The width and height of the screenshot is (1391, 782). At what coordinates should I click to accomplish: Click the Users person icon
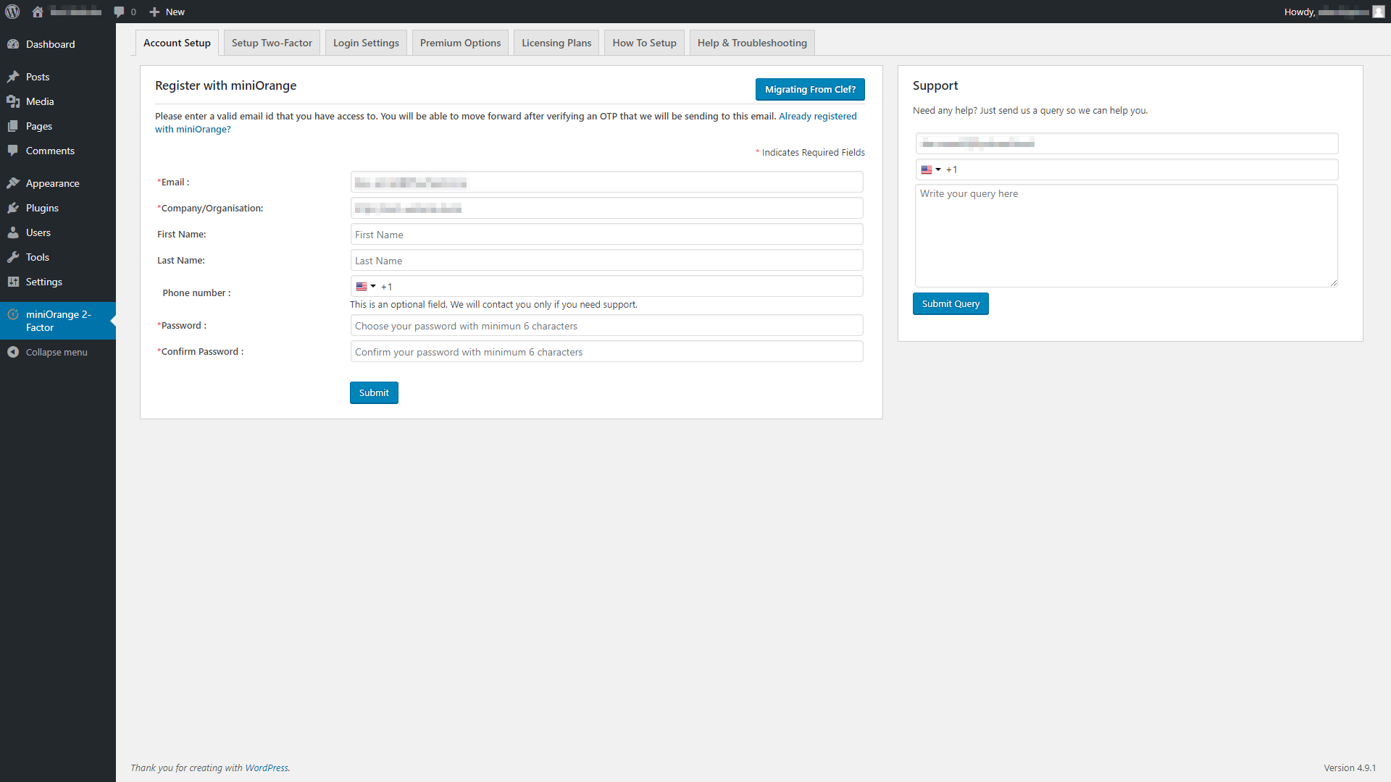[13, 232]
